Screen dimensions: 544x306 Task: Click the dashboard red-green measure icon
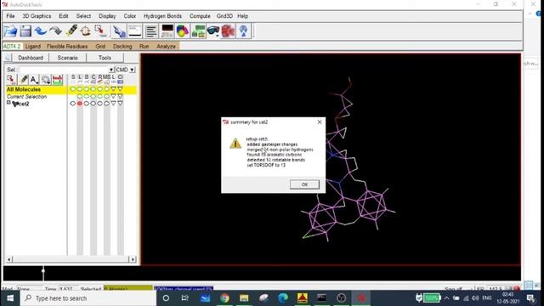tap(58, 80)
